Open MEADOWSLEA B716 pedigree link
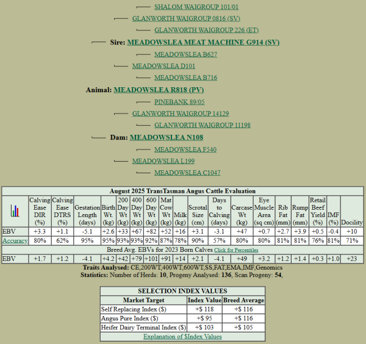Image resolution: width=366 pixels, height=344 pixels. point(185,77)
